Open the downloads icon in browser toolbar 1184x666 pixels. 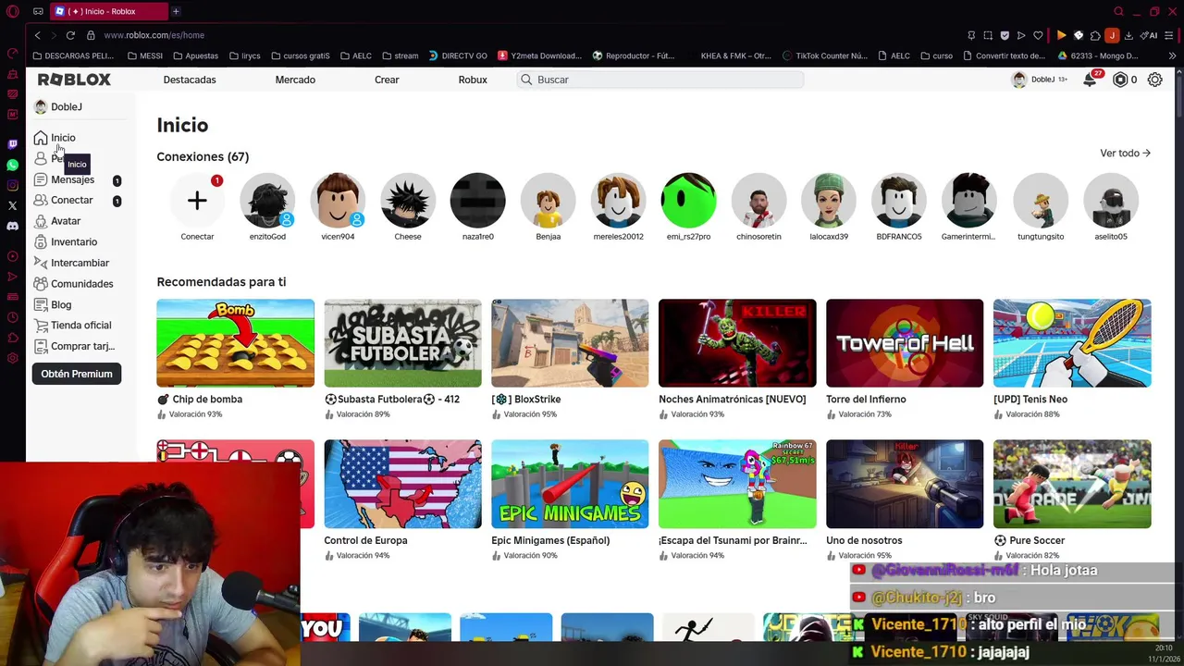pos(1128,35)
